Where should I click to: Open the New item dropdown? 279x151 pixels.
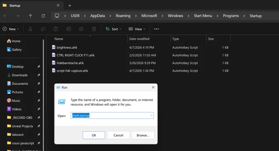(x=11, y=29)
